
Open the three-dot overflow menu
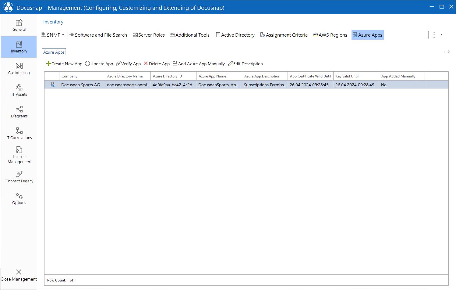(x=434, y=35)
